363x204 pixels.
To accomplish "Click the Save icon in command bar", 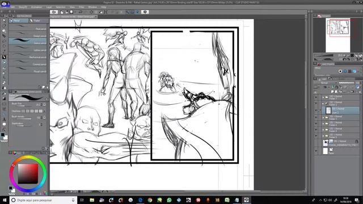I will [71, 12].
